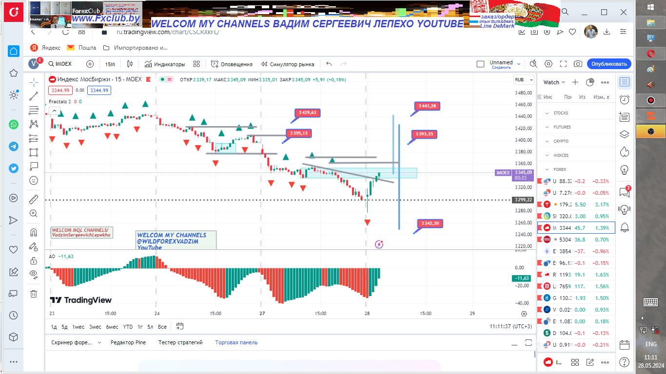Open the Индикаторы indicators dialog

(165, 64)
